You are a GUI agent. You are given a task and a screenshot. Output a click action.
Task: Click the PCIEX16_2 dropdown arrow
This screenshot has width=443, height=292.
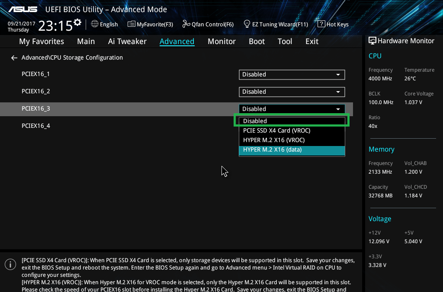click(x=338, y=92)
